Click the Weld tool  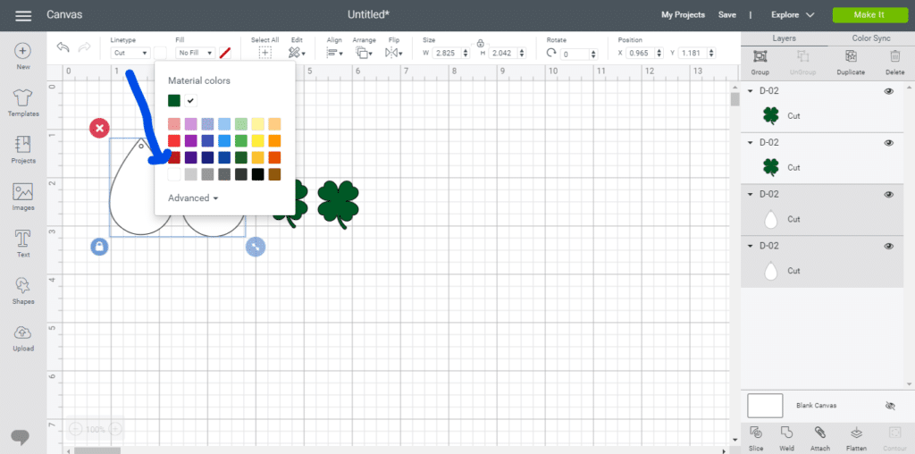pos(786,437)
